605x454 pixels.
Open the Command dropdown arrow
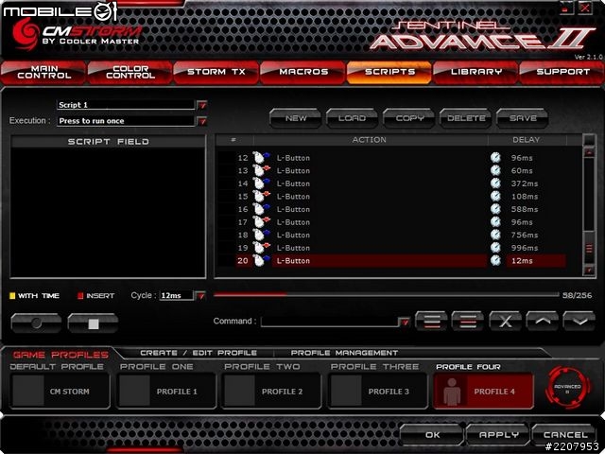pyautogui.click(x=404, y=322)
